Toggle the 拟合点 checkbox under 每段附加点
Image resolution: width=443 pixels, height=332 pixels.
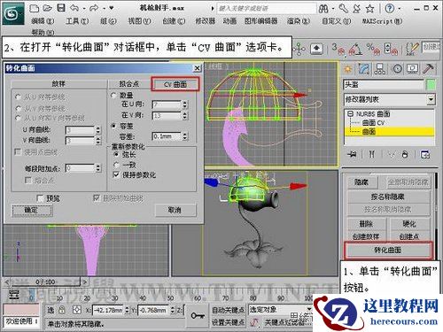point(28,180)
